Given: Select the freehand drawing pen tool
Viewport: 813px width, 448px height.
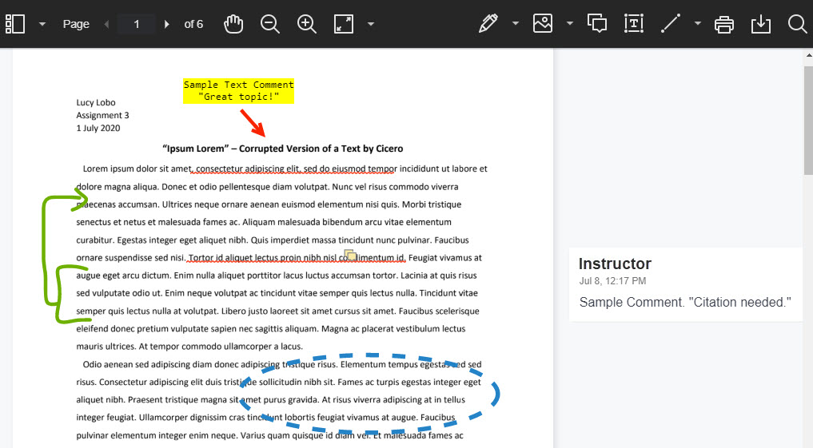Looking at the screenshot, I should point(488,24).
